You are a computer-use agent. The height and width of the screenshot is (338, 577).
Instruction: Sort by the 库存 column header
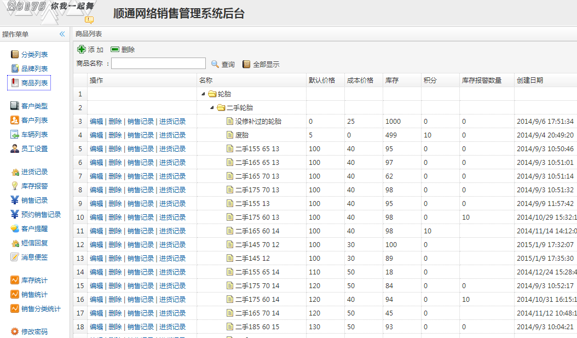pyautogui.click(x=392, y=81)
